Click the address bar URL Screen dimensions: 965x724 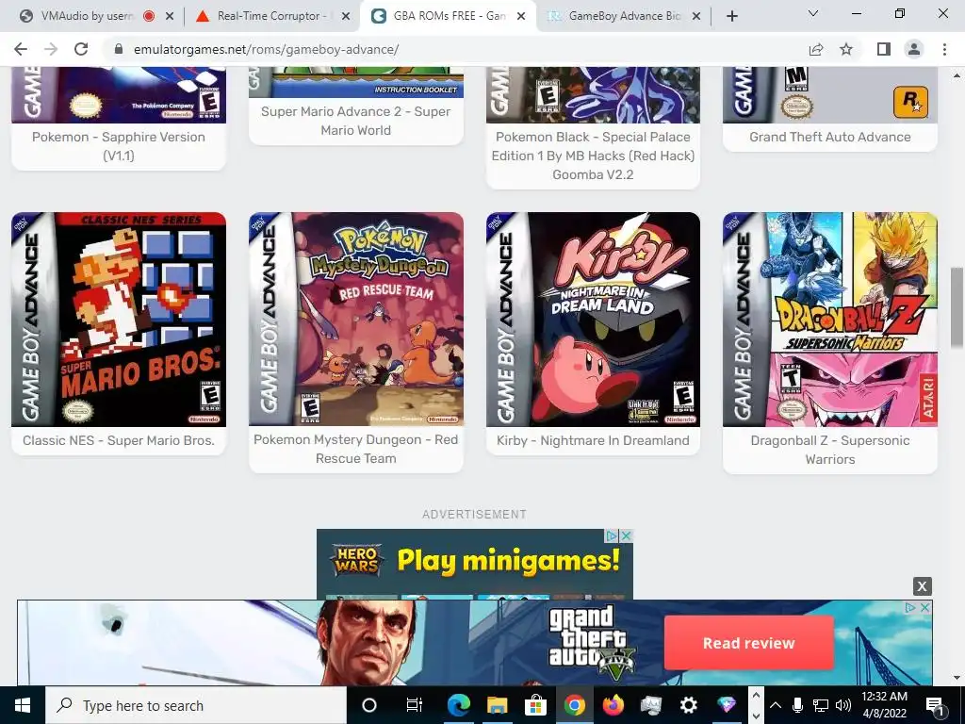pyautogui.click(x=267, y=49)
